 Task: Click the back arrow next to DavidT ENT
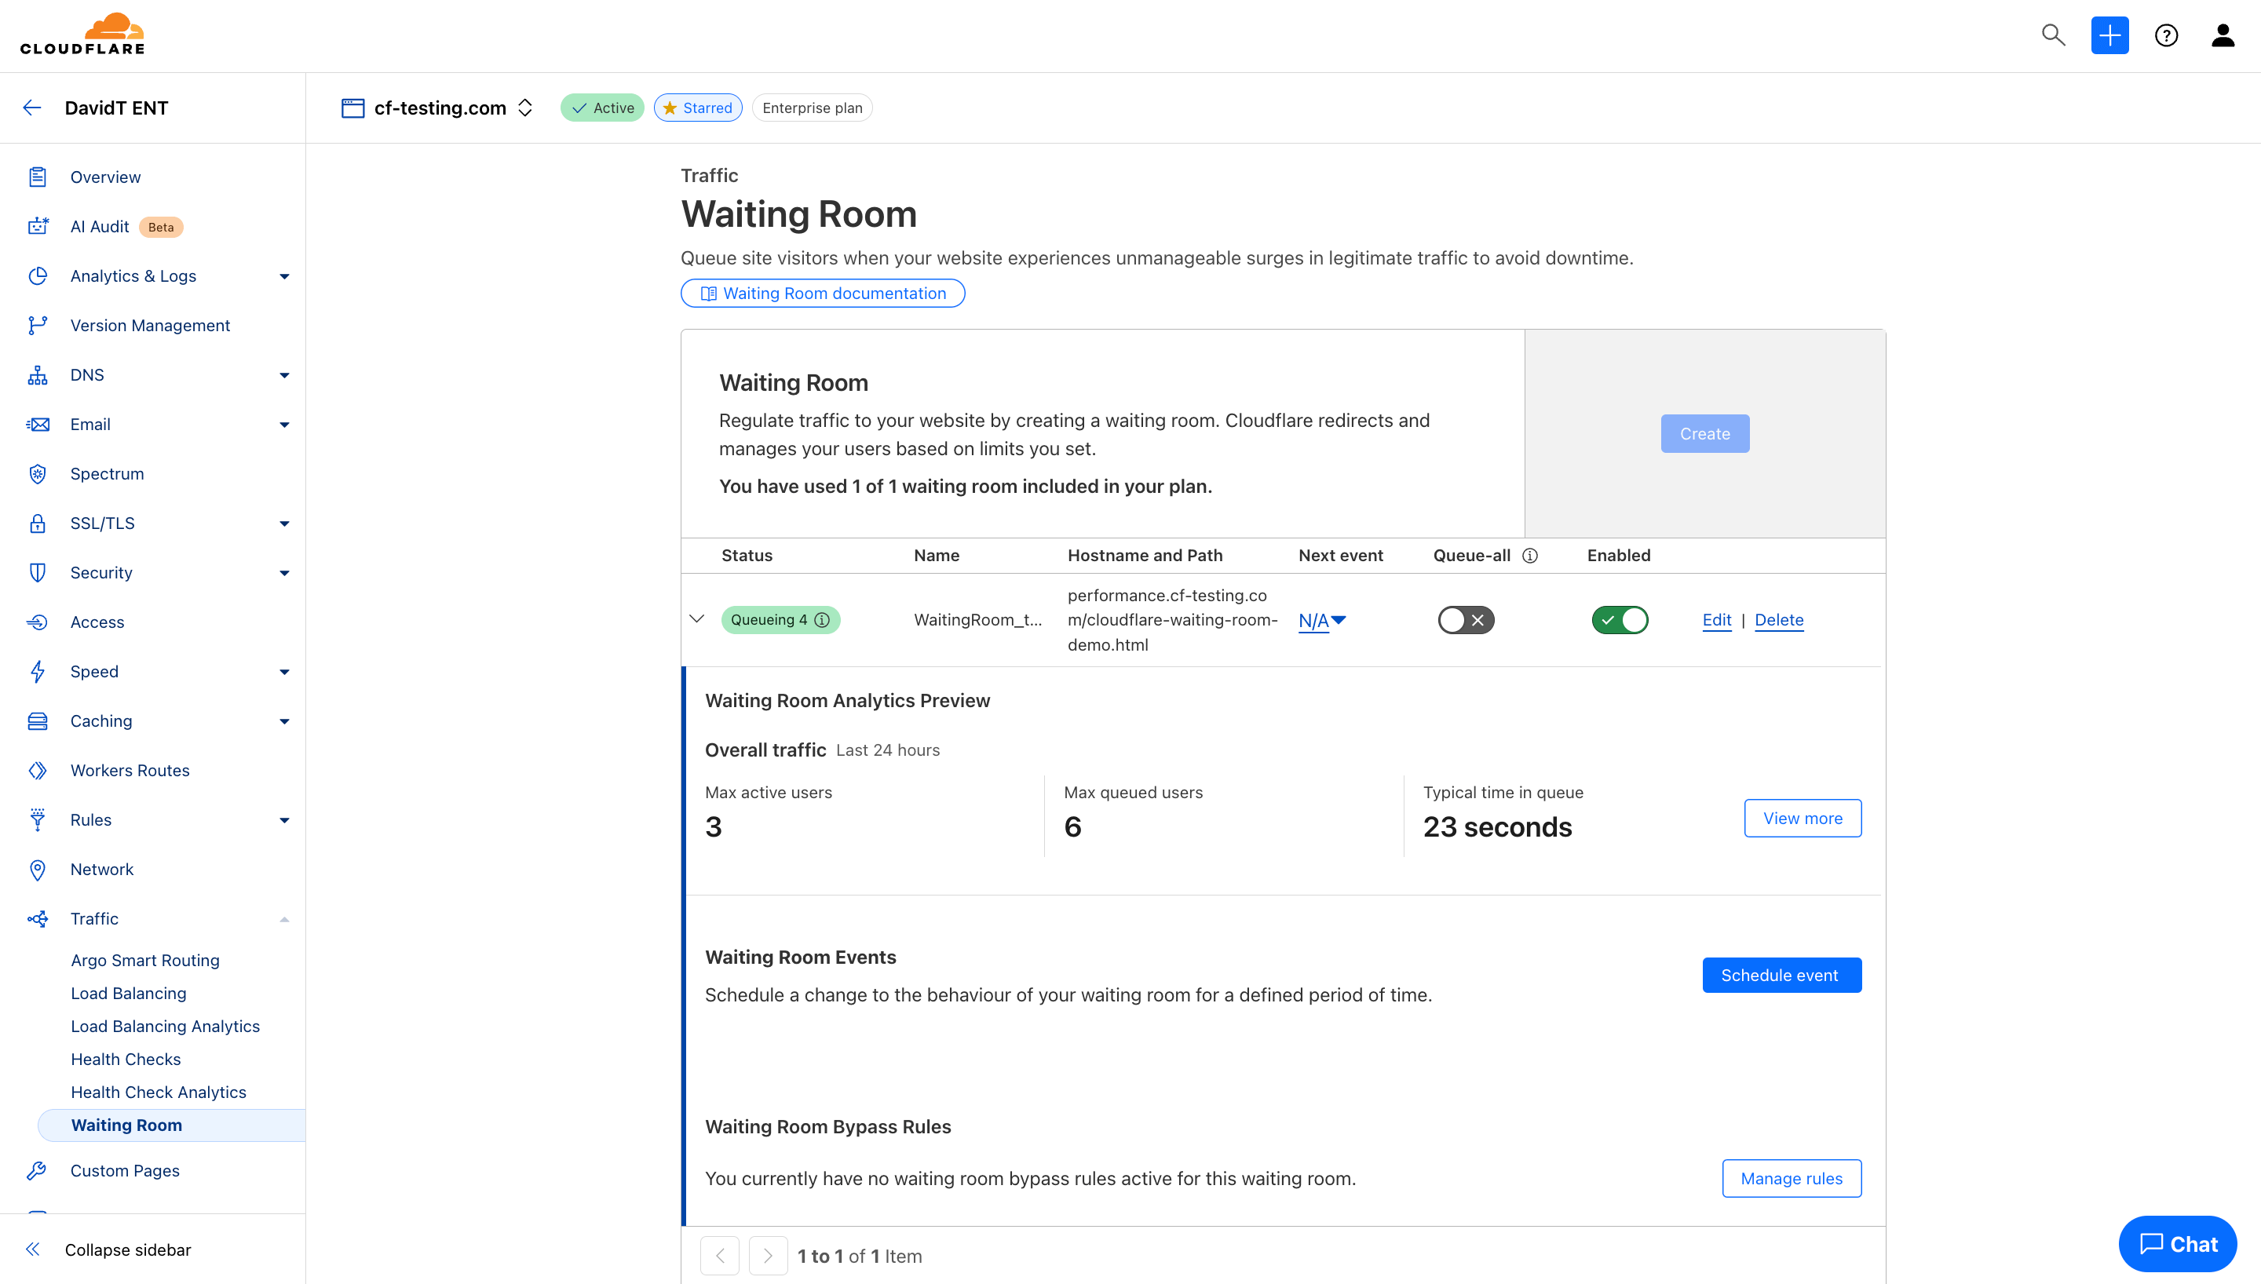click(31, 108)
